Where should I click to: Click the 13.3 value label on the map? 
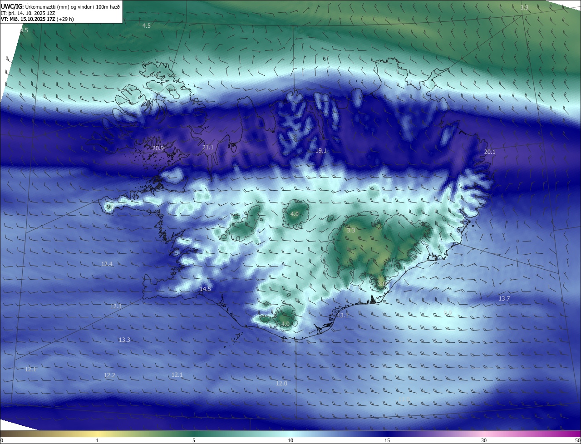coord(124,340)
